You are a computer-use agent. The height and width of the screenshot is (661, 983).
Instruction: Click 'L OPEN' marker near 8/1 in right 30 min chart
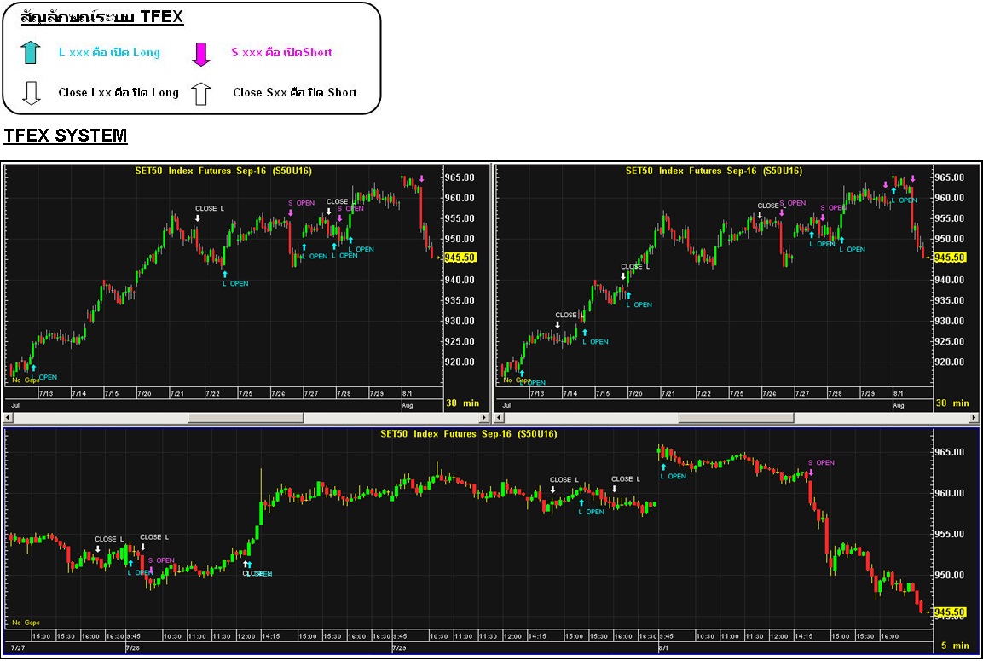pos(904,200)
